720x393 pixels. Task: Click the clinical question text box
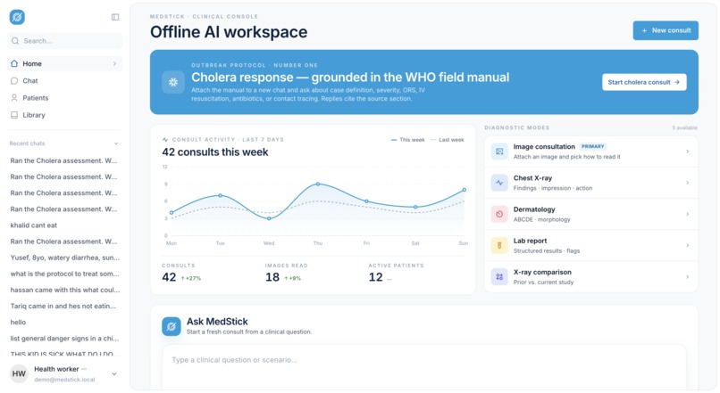tap(423, 368)
